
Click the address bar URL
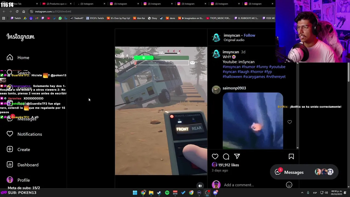[x=53, y=11]
